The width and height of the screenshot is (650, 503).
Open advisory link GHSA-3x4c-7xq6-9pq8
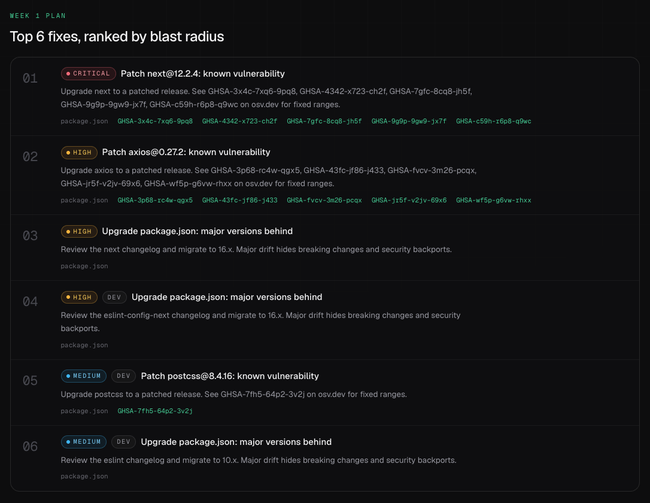pyautogui.click(x=155, y=121)
